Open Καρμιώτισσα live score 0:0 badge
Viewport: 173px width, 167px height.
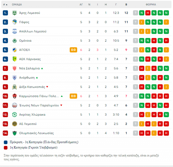tap(73, 96)
